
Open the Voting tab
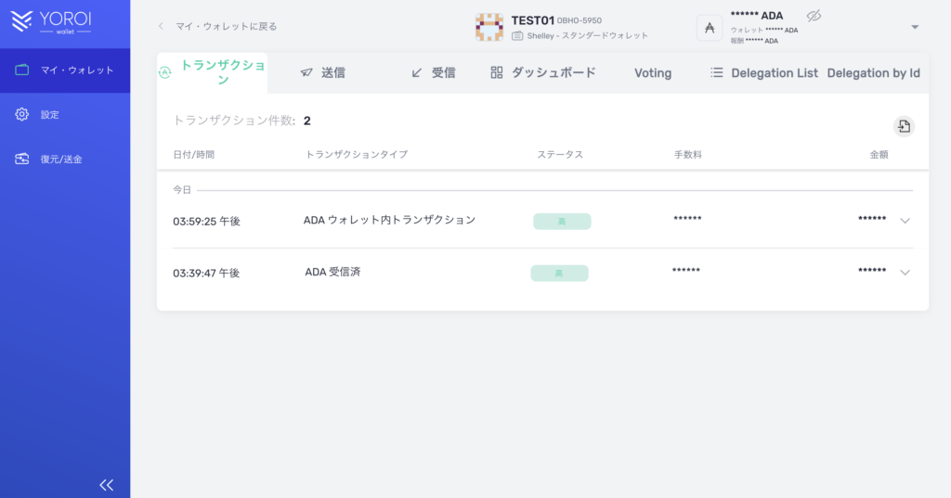pyautogui.click(x=653, y=73)
